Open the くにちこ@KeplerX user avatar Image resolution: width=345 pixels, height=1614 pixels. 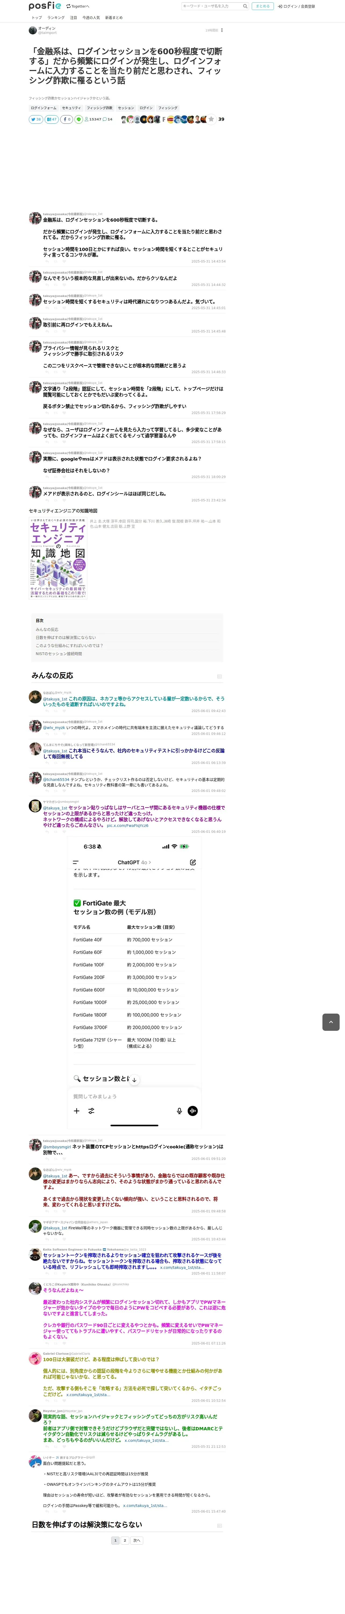pos(35,1289)
